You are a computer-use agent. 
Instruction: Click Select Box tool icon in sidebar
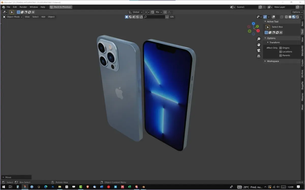pyautogui.click(x=268, y=27)
